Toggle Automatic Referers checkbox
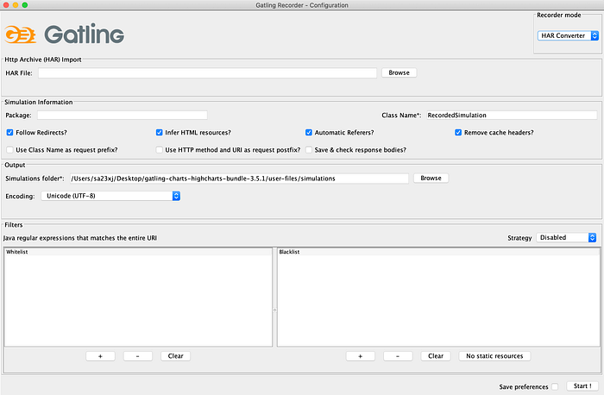Viewport: 604px width, 395px height. tap(309, 133)
